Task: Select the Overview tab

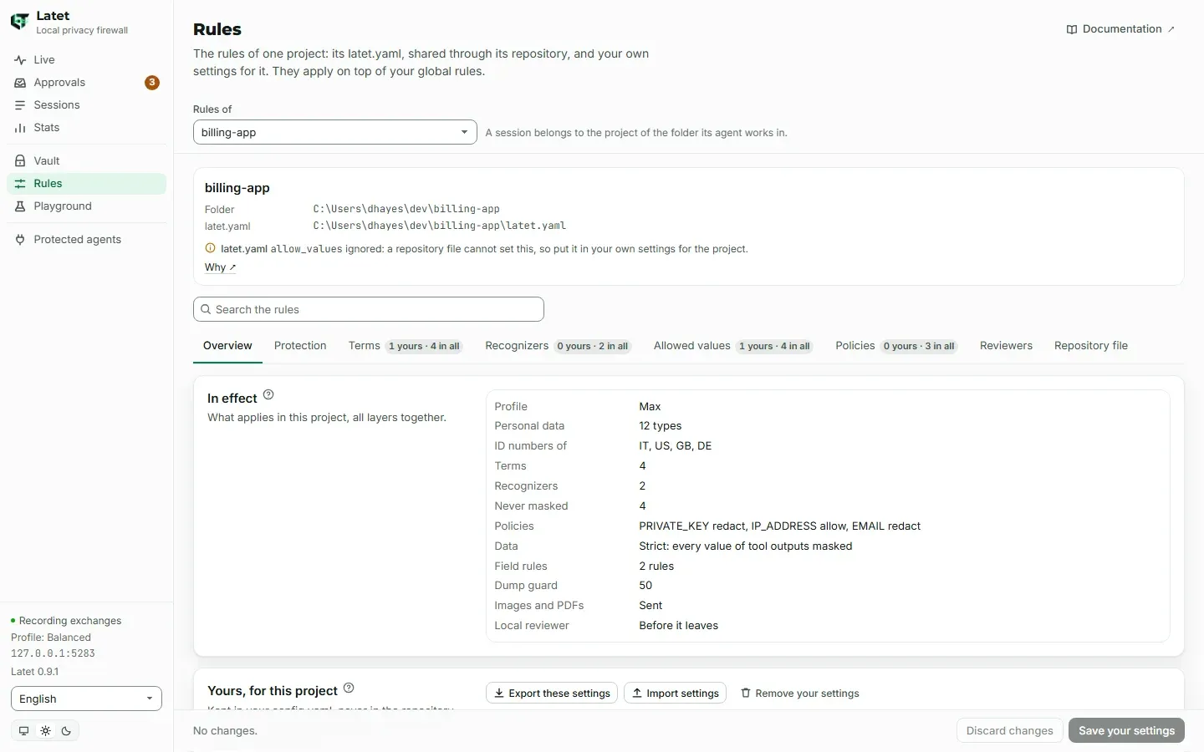Action: [227, 346]
